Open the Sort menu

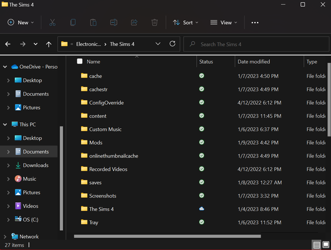(185, 23)
